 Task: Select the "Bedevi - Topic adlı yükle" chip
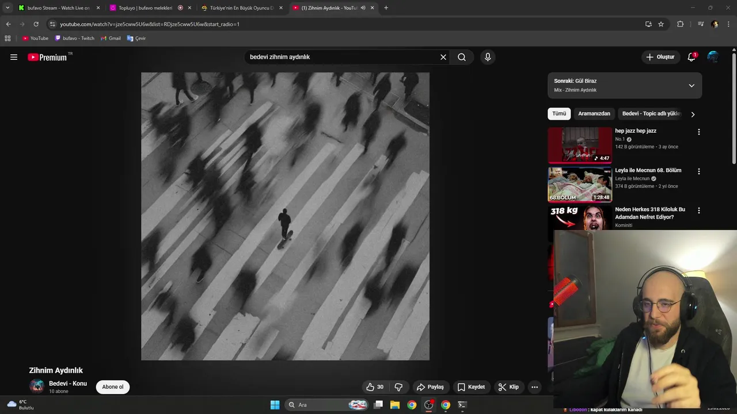click(x=651, y=113)
